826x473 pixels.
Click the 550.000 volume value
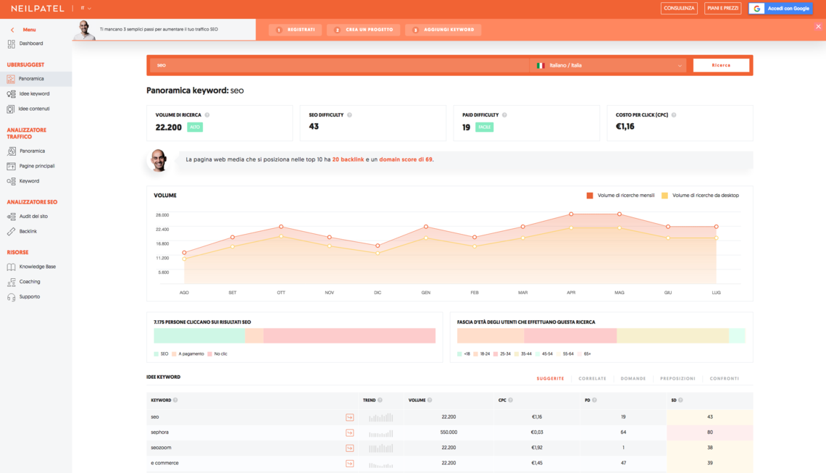[449, 432]
